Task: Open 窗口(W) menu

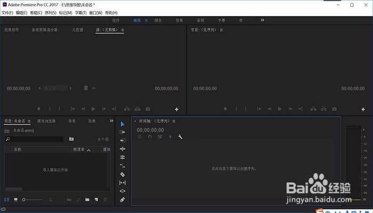Action: [95, 13]
